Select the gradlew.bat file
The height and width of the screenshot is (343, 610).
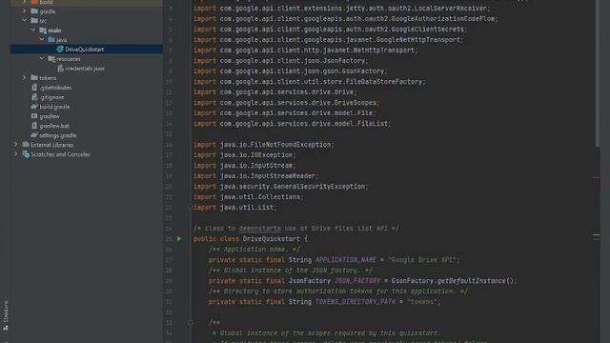pyautogui.click(x=54, y=126)
